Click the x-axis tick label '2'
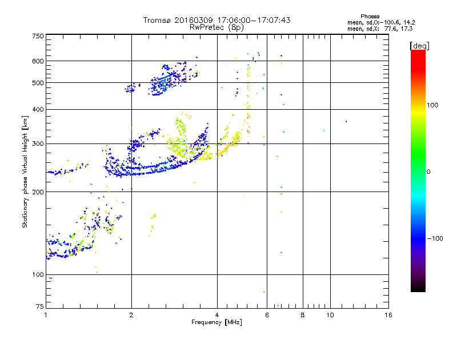Viewport: 457px width, 343px height. (x=131, y=315)
